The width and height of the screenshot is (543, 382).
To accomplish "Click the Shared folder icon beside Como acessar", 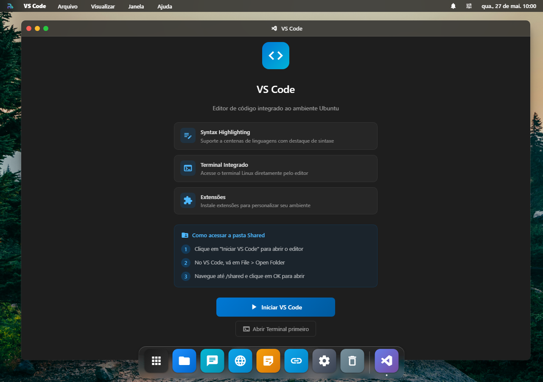I will tap(185, 235).
